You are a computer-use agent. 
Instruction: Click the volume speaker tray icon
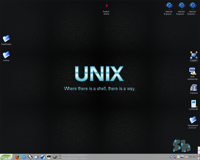tap(171, 157)
